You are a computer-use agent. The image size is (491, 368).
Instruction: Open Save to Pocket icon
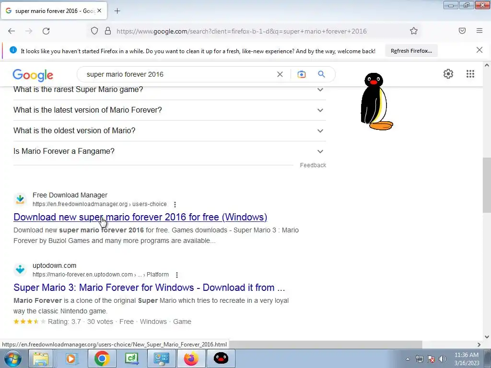click(x=462, y=31)
